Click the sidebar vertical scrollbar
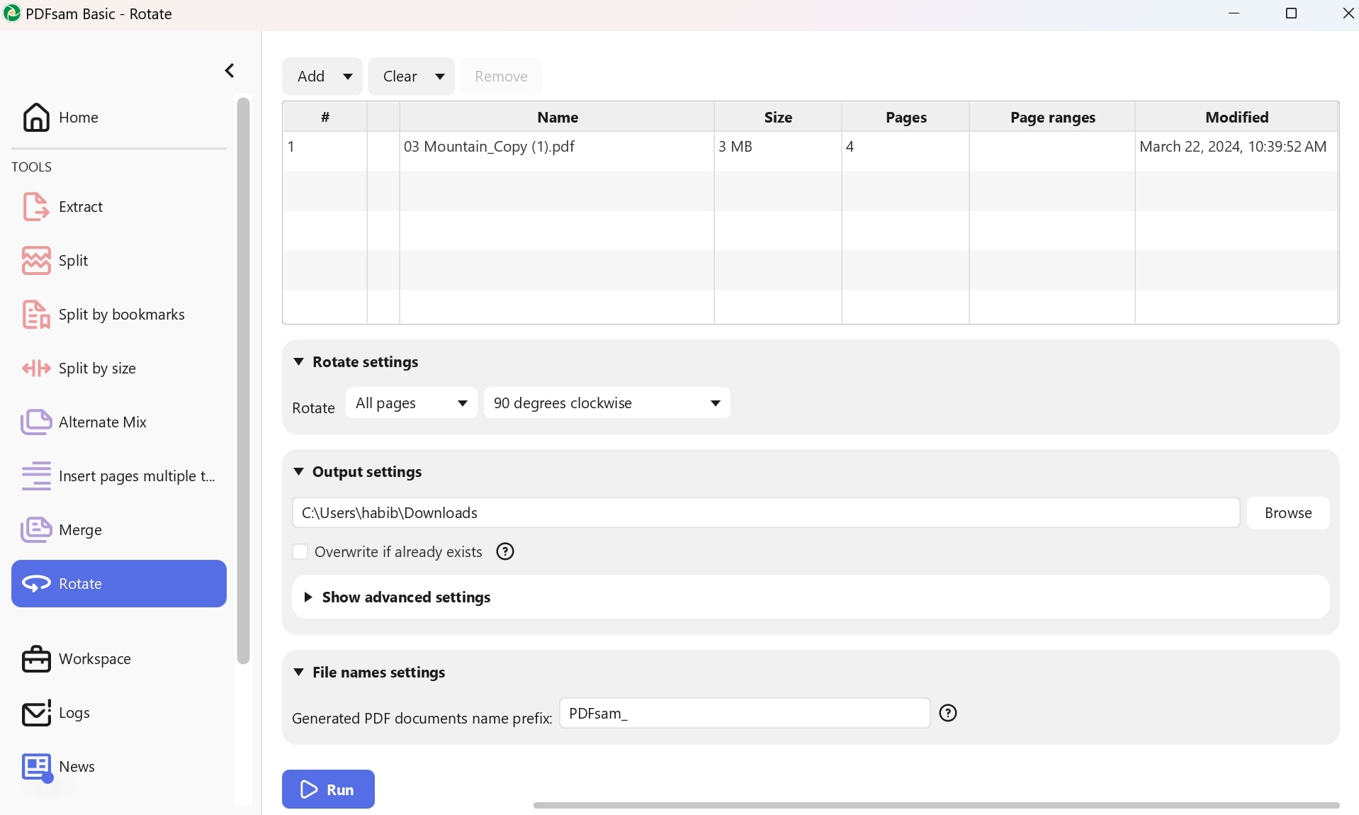 (243, 381)
